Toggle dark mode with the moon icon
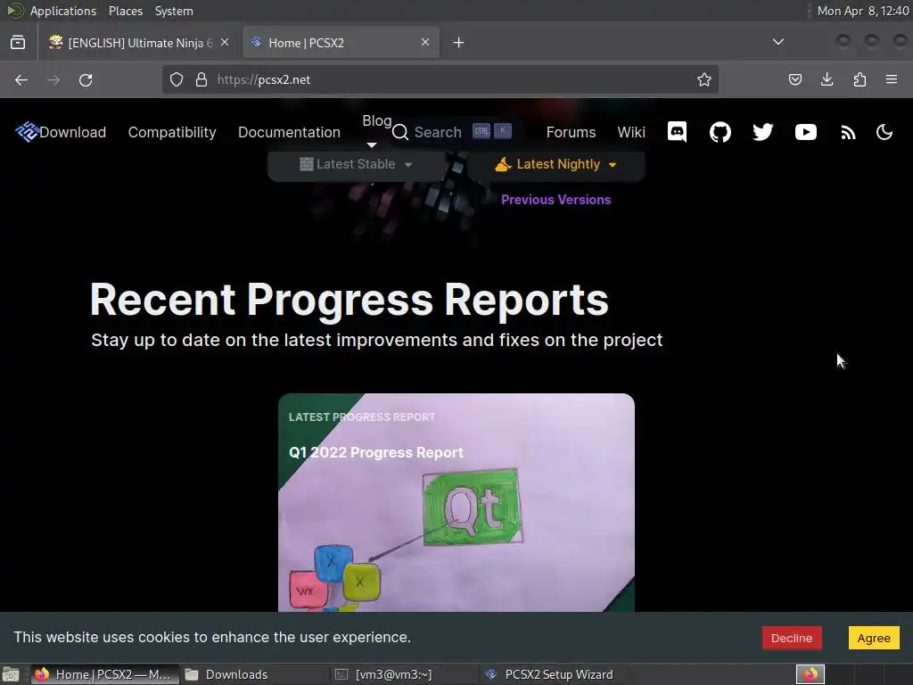The width and height of the screenshot is (913, 685). click(x=884, y=132)
